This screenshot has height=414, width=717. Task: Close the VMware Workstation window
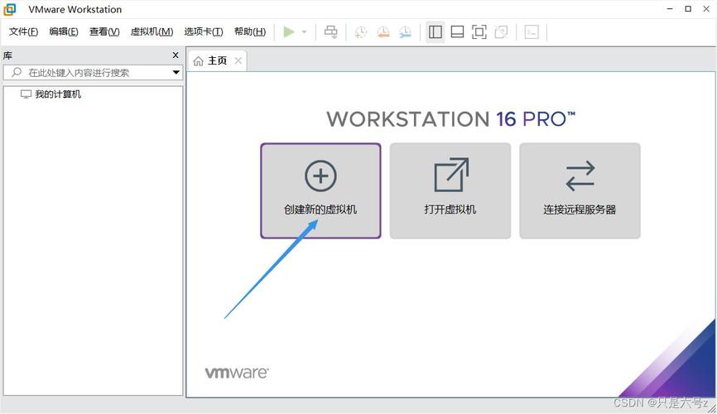click(x=706, y=8)
